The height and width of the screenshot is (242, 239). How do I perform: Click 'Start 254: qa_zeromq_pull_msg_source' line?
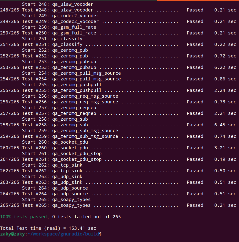71,73
